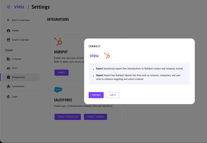Open the Integrations menu item
Image resolution: width=207 pixels, height=143 pixels.
tap(18, 77)
